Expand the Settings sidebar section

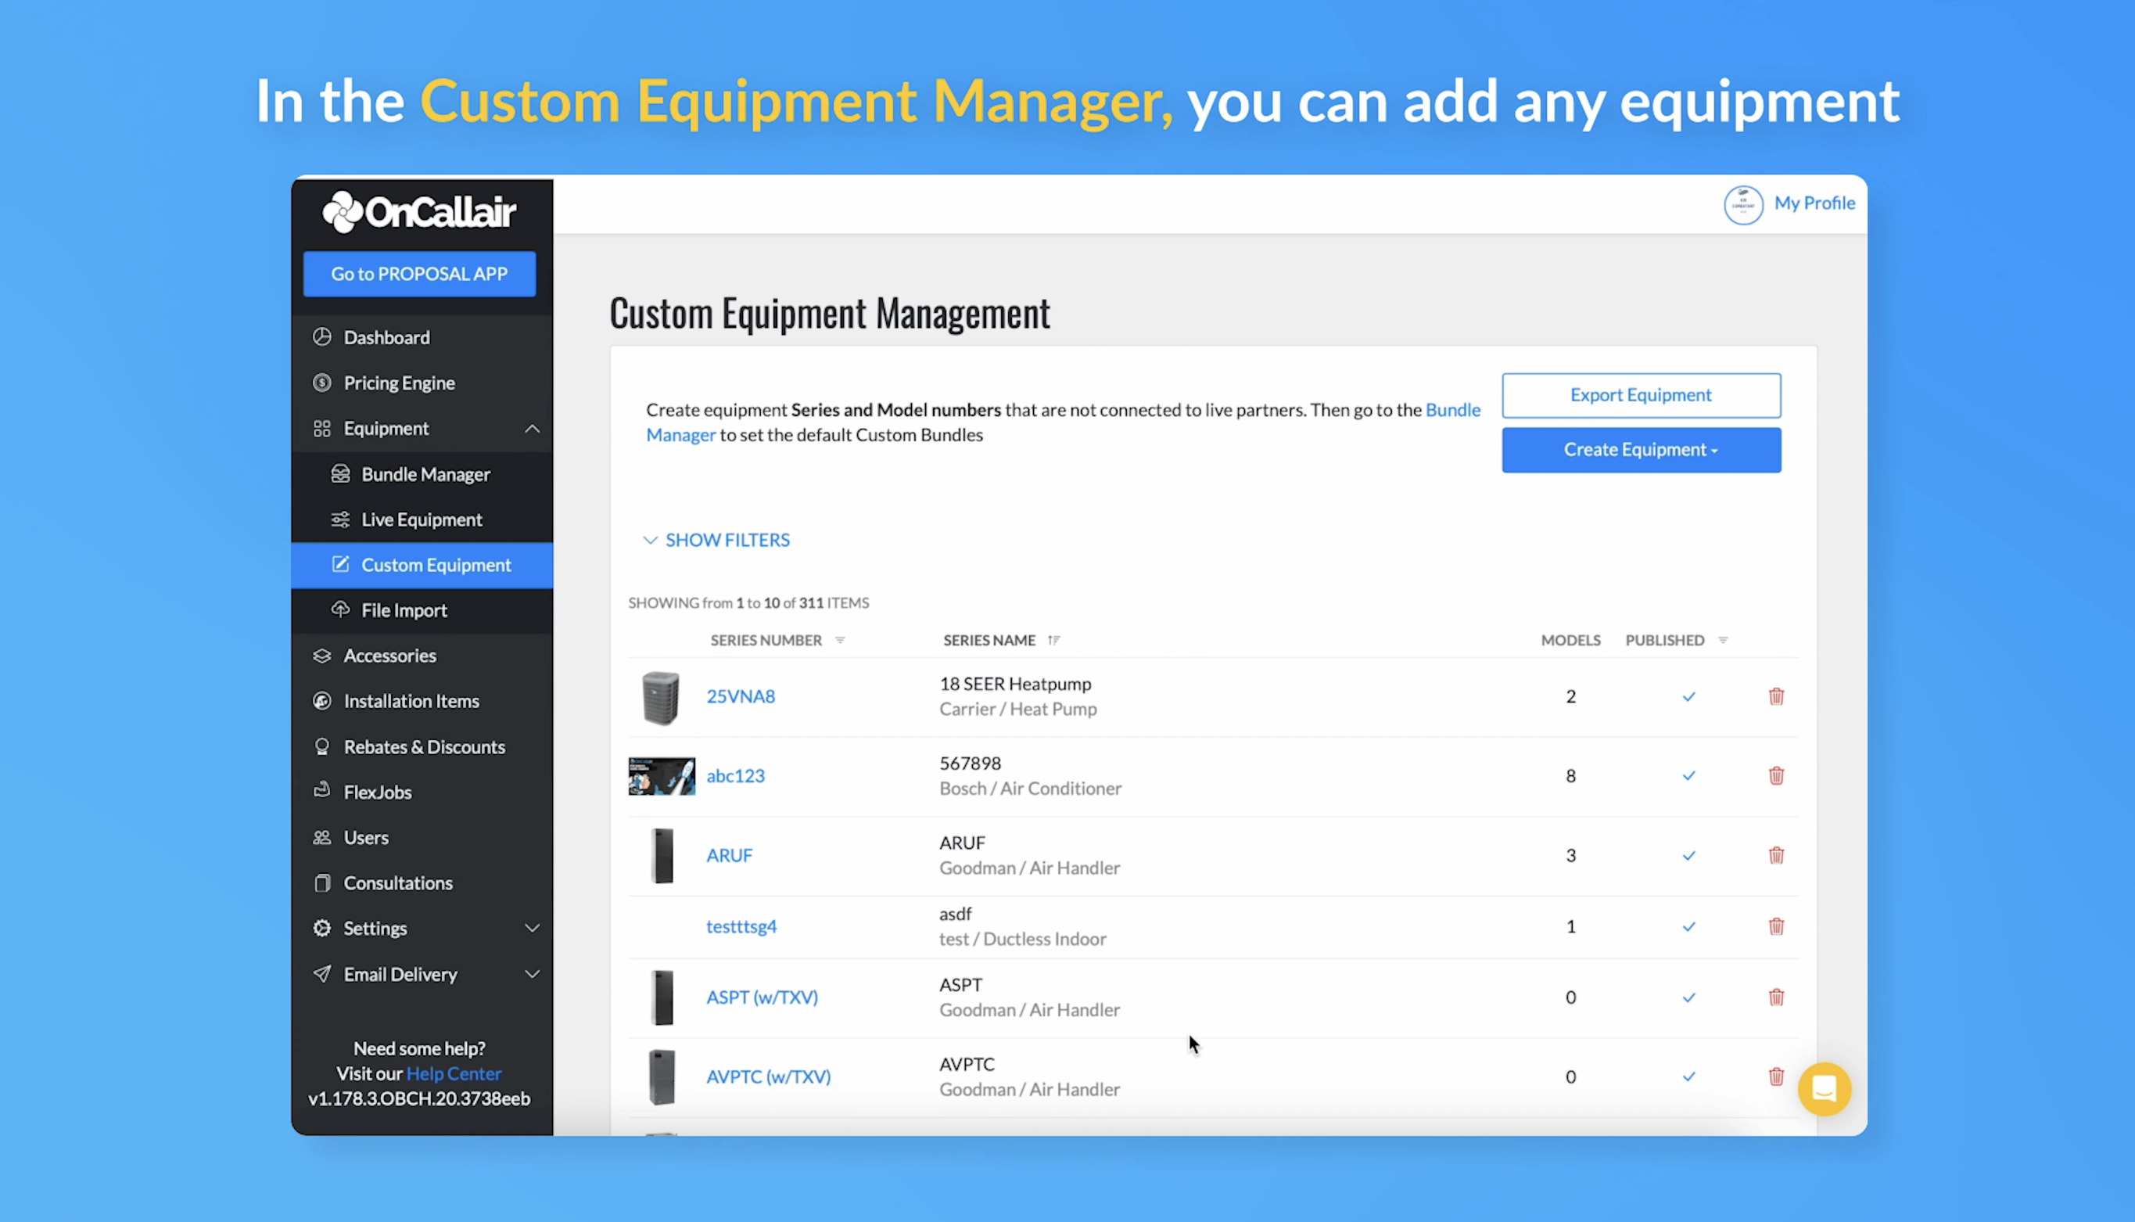[x=532, y=929]
